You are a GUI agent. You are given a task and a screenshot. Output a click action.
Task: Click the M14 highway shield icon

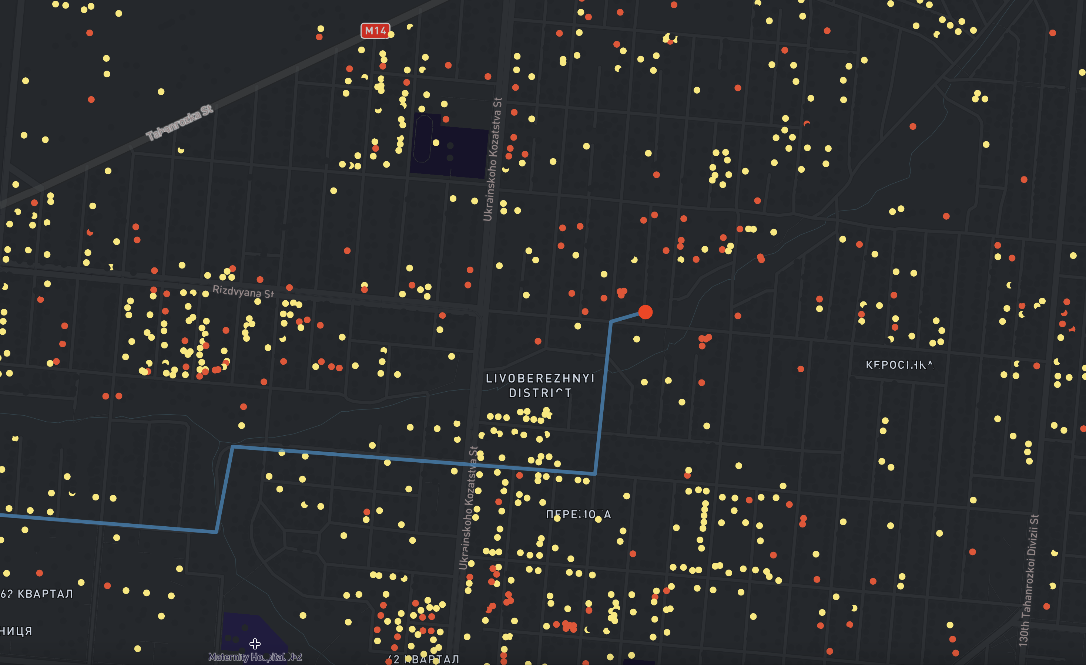[x=375, y=30]
